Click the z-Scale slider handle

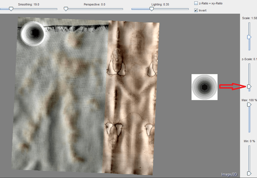tap(249, 86)
